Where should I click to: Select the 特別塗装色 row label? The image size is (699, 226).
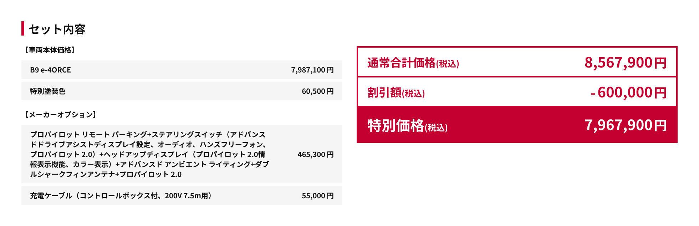tap(48, 91)
